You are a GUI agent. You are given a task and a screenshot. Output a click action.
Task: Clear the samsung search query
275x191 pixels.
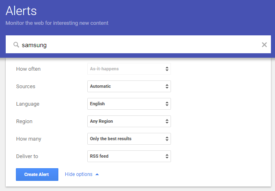pyautogui.click(x=264, y=45)
